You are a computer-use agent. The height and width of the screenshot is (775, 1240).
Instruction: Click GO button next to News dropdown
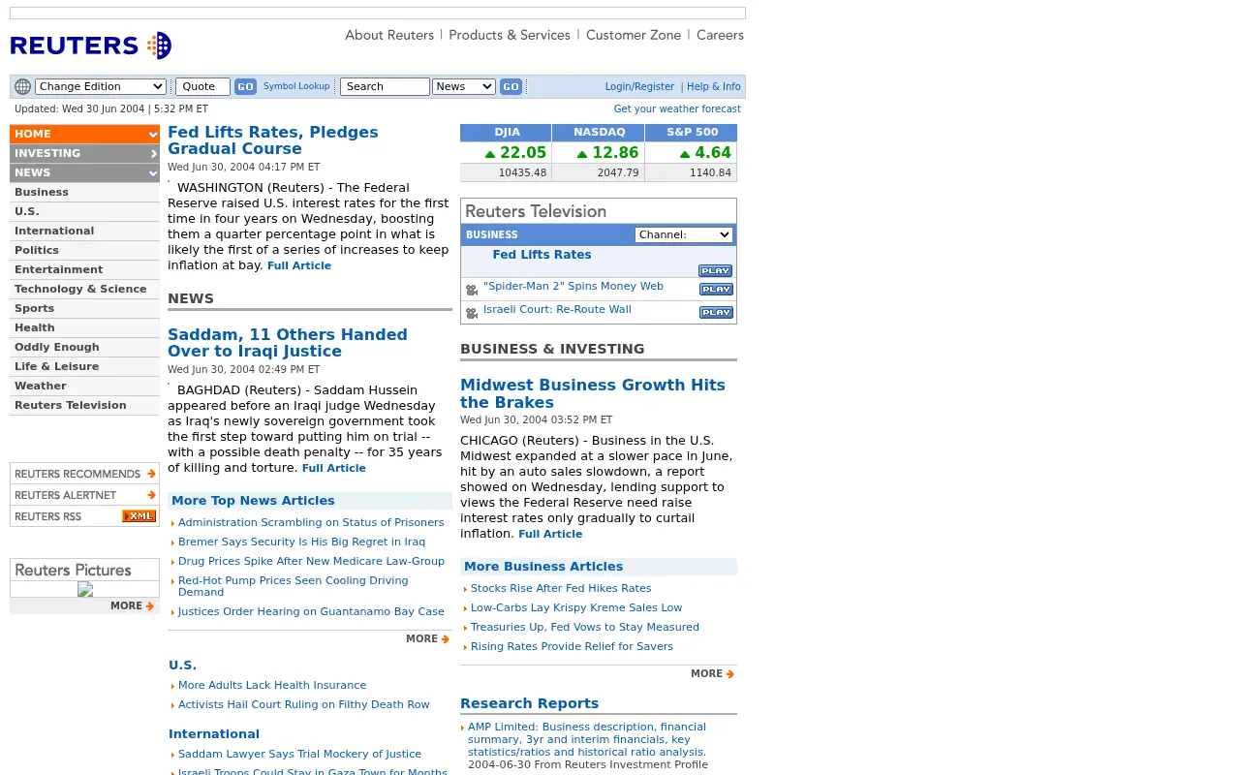[x=511, y=87]
